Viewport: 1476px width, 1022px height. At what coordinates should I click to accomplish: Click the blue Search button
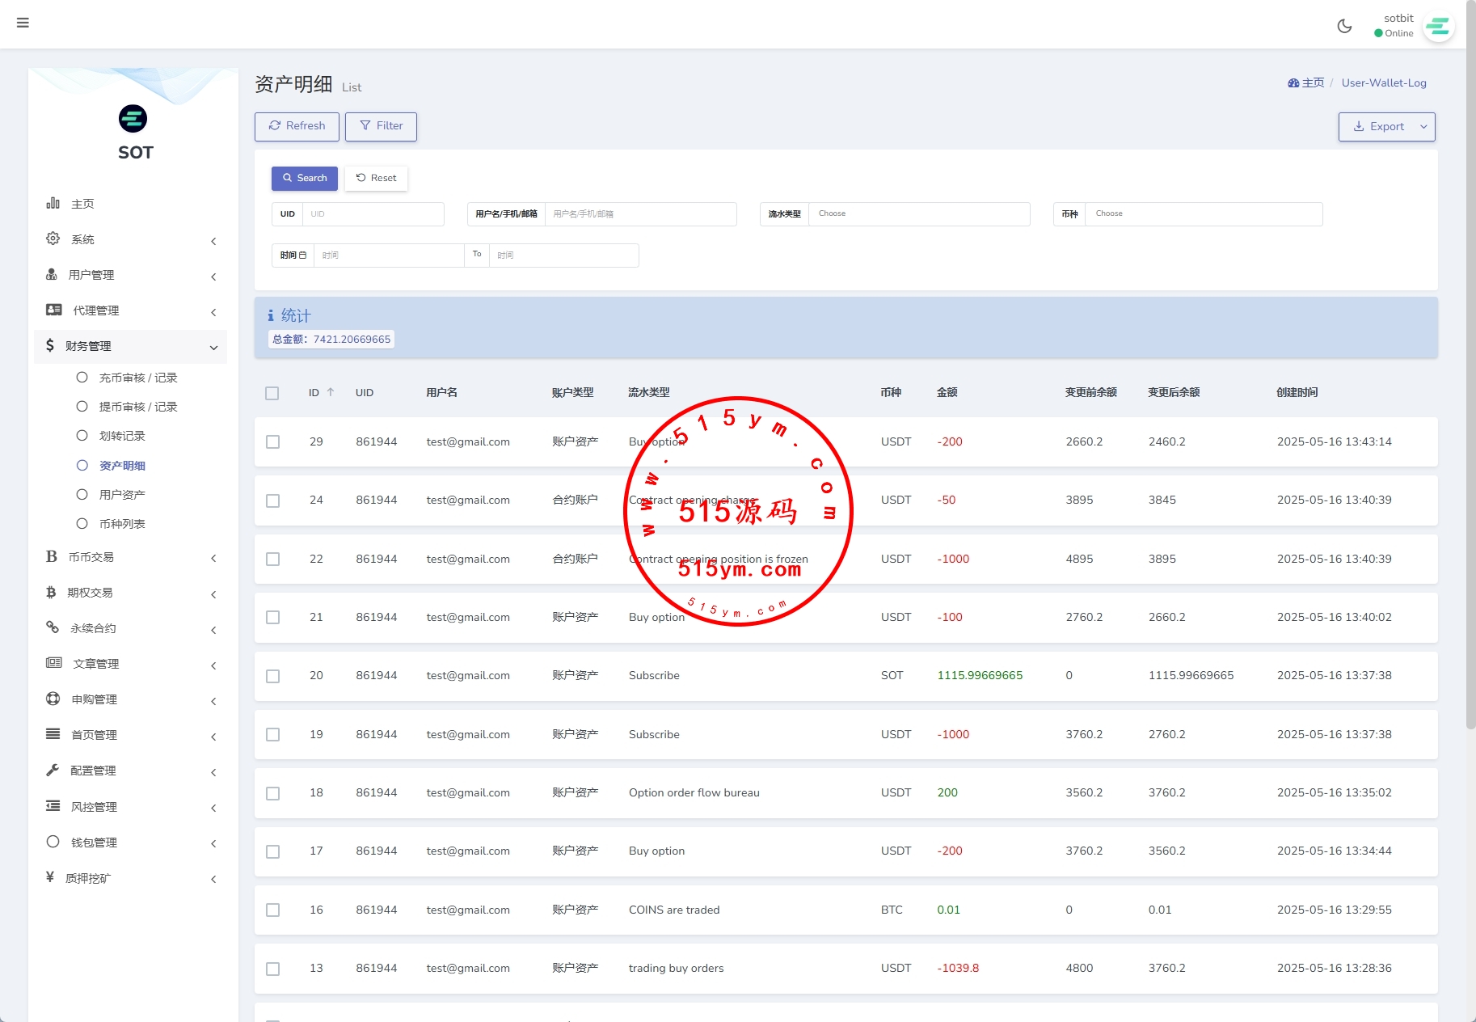pos(305,178)
